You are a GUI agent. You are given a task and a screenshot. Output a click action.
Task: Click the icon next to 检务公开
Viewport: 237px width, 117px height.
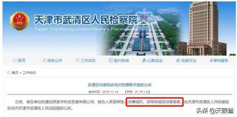44,61
